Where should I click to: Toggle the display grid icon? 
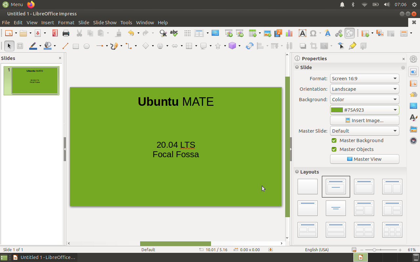(x=187, y=33)
